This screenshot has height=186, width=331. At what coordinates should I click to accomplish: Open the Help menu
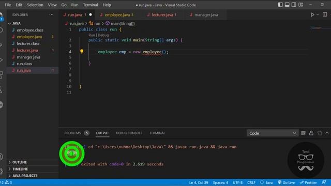[x=107, y=5]
